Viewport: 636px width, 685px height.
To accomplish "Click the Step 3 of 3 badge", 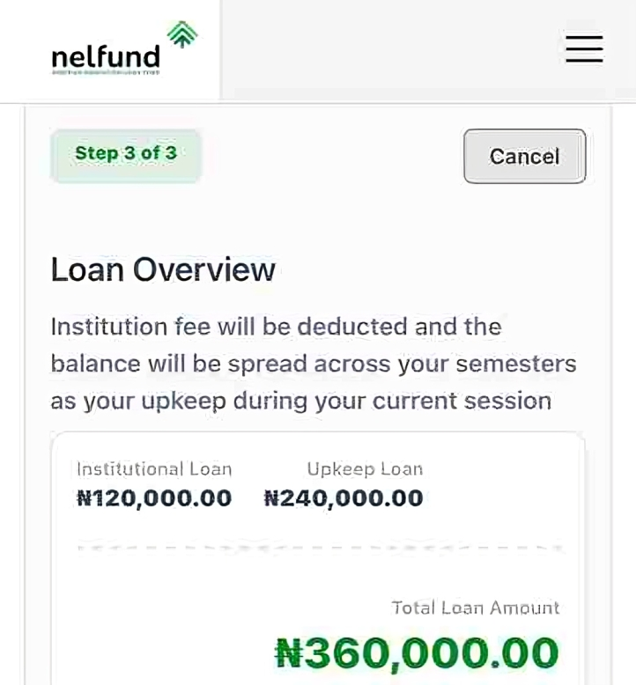I will click(126, 154).
